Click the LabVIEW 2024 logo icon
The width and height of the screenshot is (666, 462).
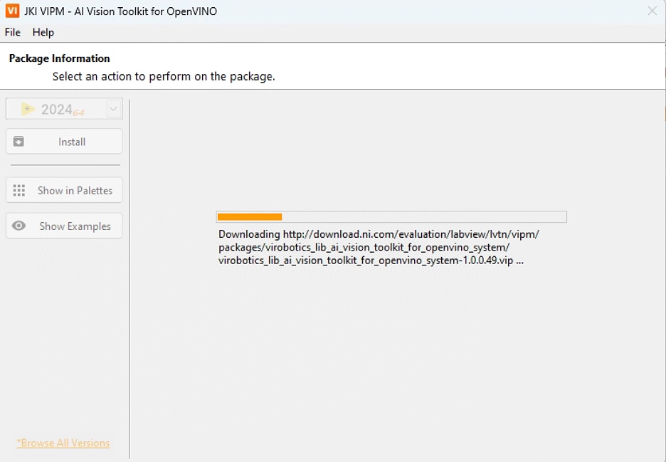[28, 109]
